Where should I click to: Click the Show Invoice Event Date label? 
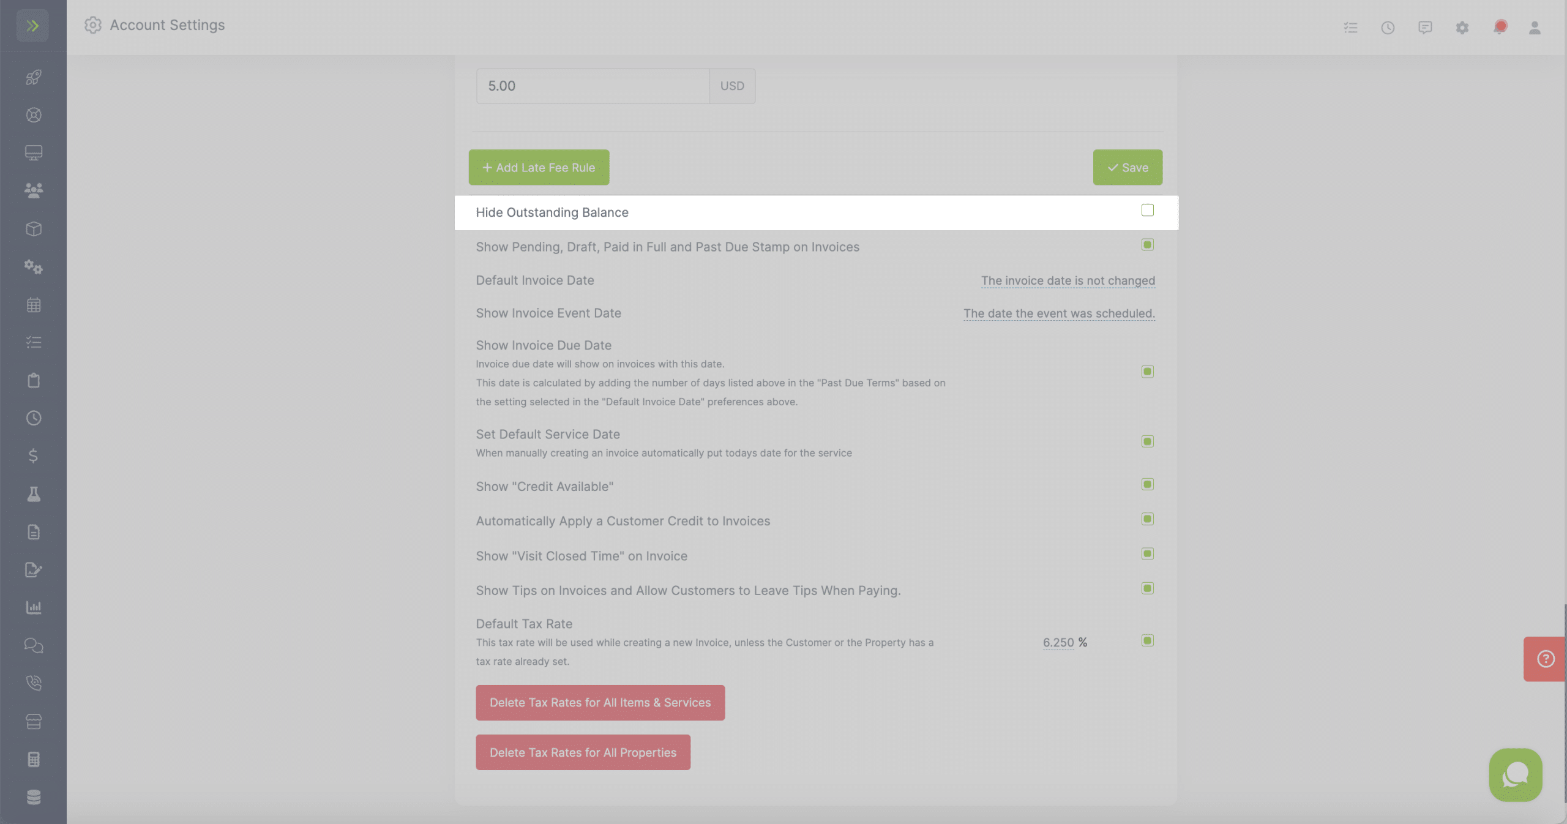pyautogui.click(x=548, y=313)
